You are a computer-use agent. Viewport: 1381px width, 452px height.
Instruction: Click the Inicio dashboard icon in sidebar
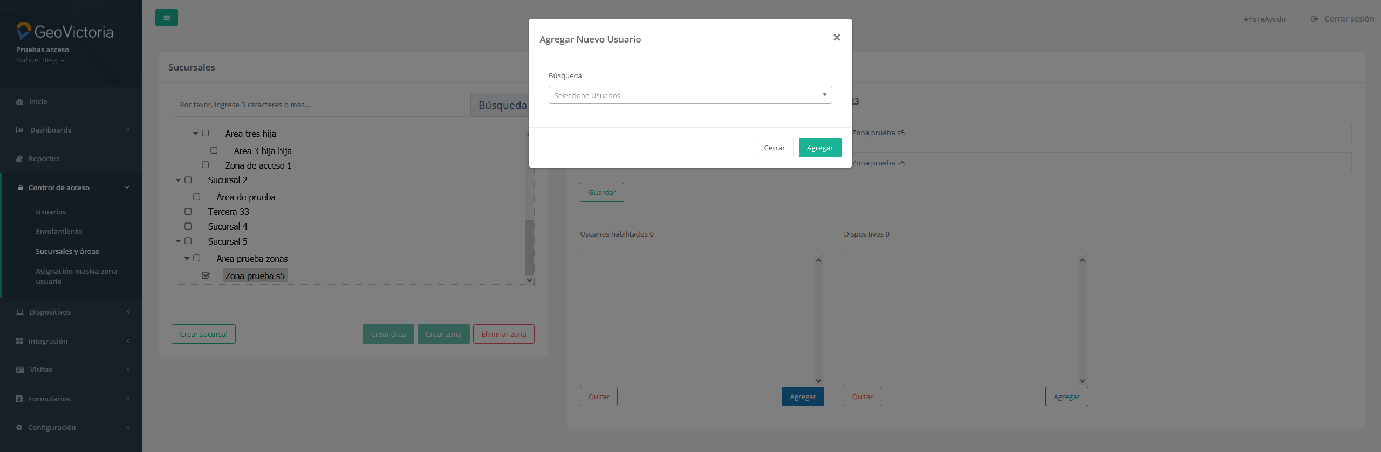pos(20,102)
